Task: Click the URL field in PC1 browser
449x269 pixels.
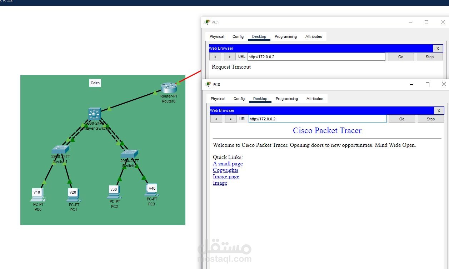Action: (x=316, y=57)
